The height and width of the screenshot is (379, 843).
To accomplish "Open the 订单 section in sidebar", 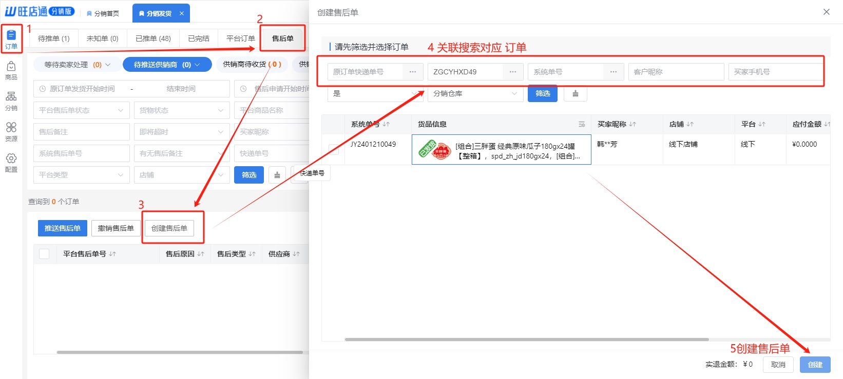I will pos(11,39).
